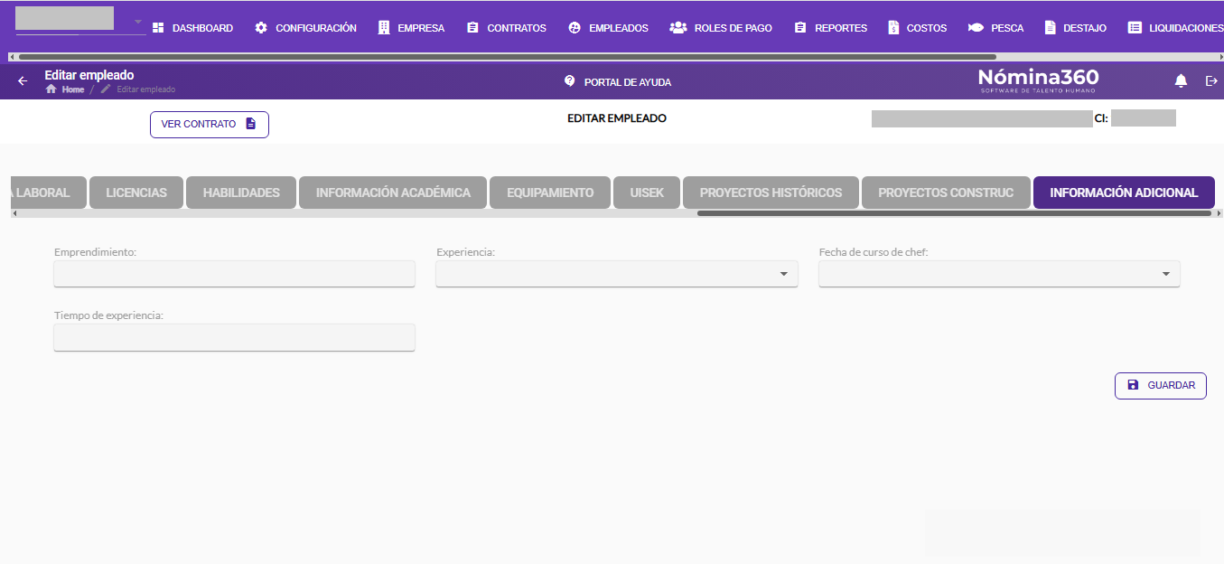Open the DESTAJO menu
This screenshot has height=564, width=1224.
pos(1076,28)
